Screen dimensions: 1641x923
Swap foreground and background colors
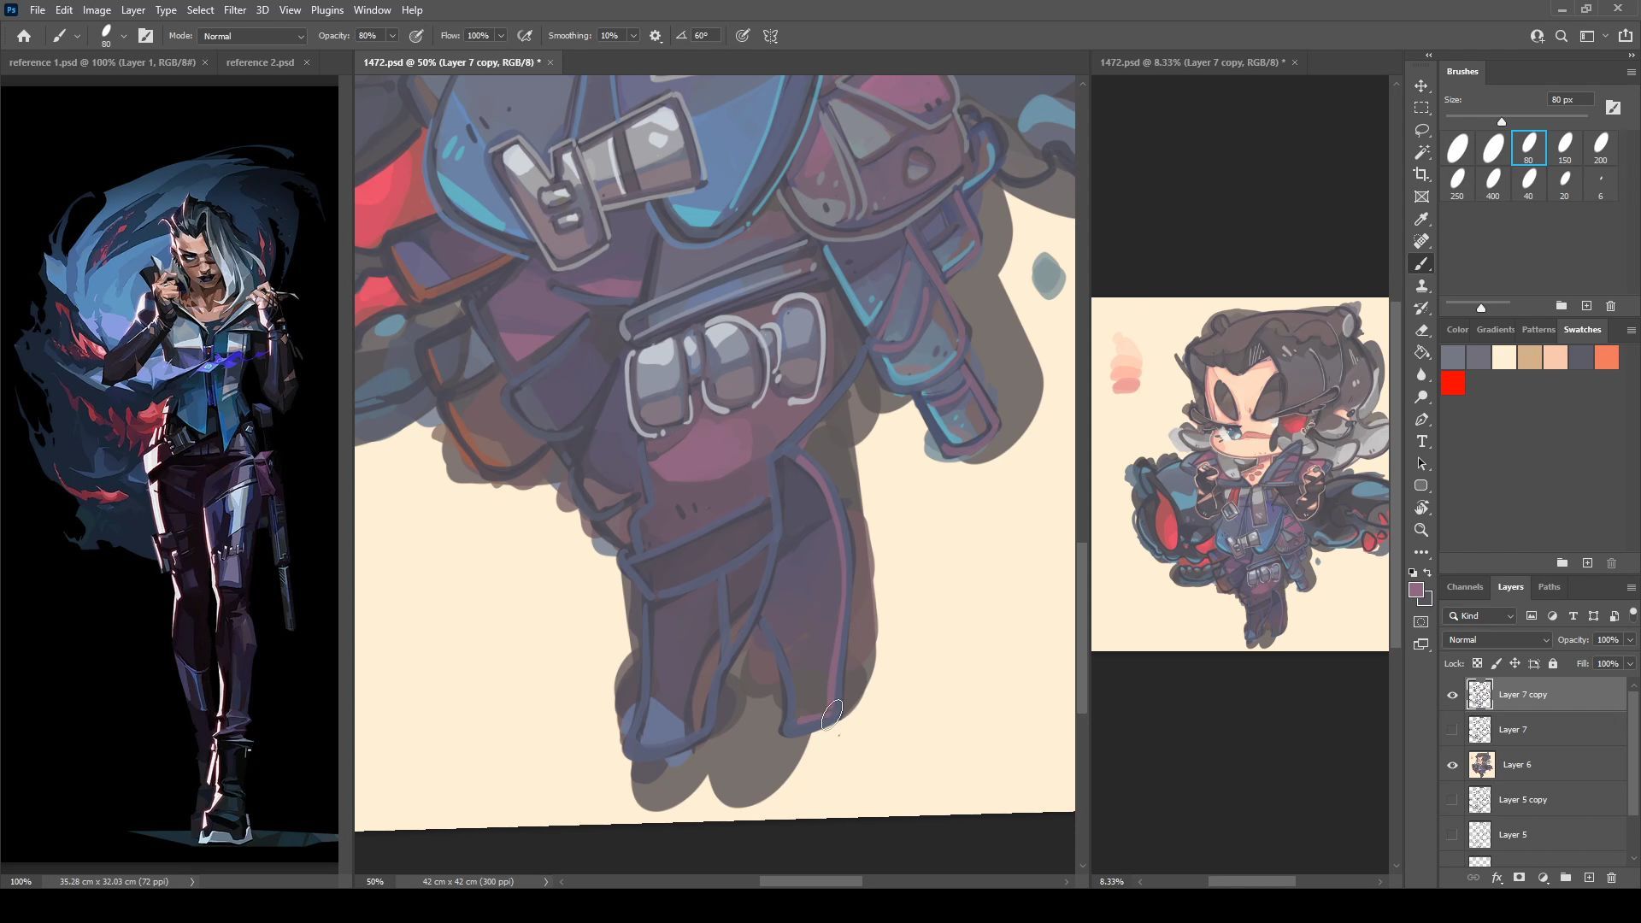1428,573
